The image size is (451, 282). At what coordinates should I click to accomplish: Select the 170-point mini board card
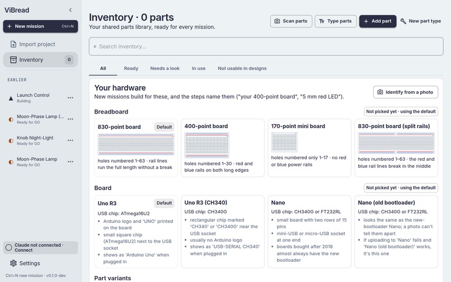pos(309,148)
